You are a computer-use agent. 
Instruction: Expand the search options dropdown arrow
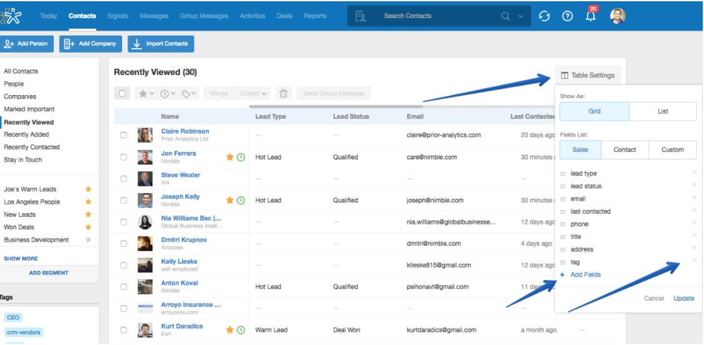click(x=520, y=16)
